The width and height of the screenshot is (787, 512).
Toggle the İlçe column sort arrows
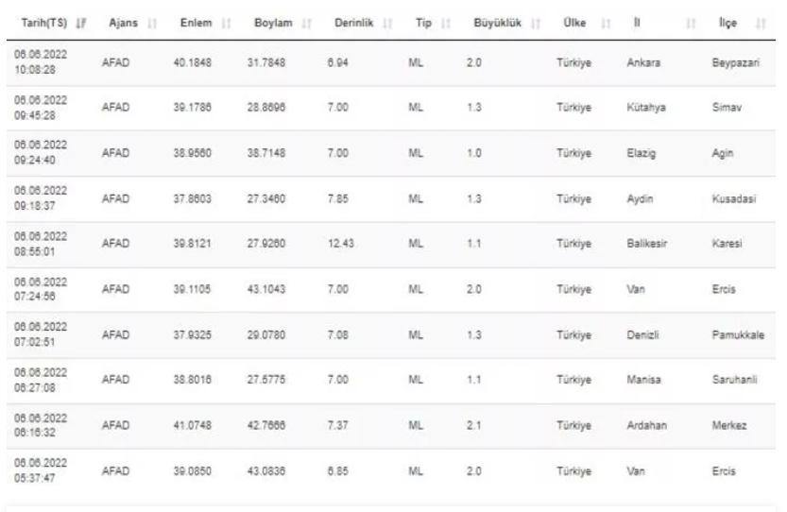(761, 23)
